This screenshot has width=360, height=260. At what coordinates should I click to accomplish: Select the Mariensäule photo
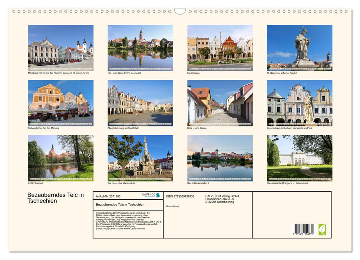220,48
